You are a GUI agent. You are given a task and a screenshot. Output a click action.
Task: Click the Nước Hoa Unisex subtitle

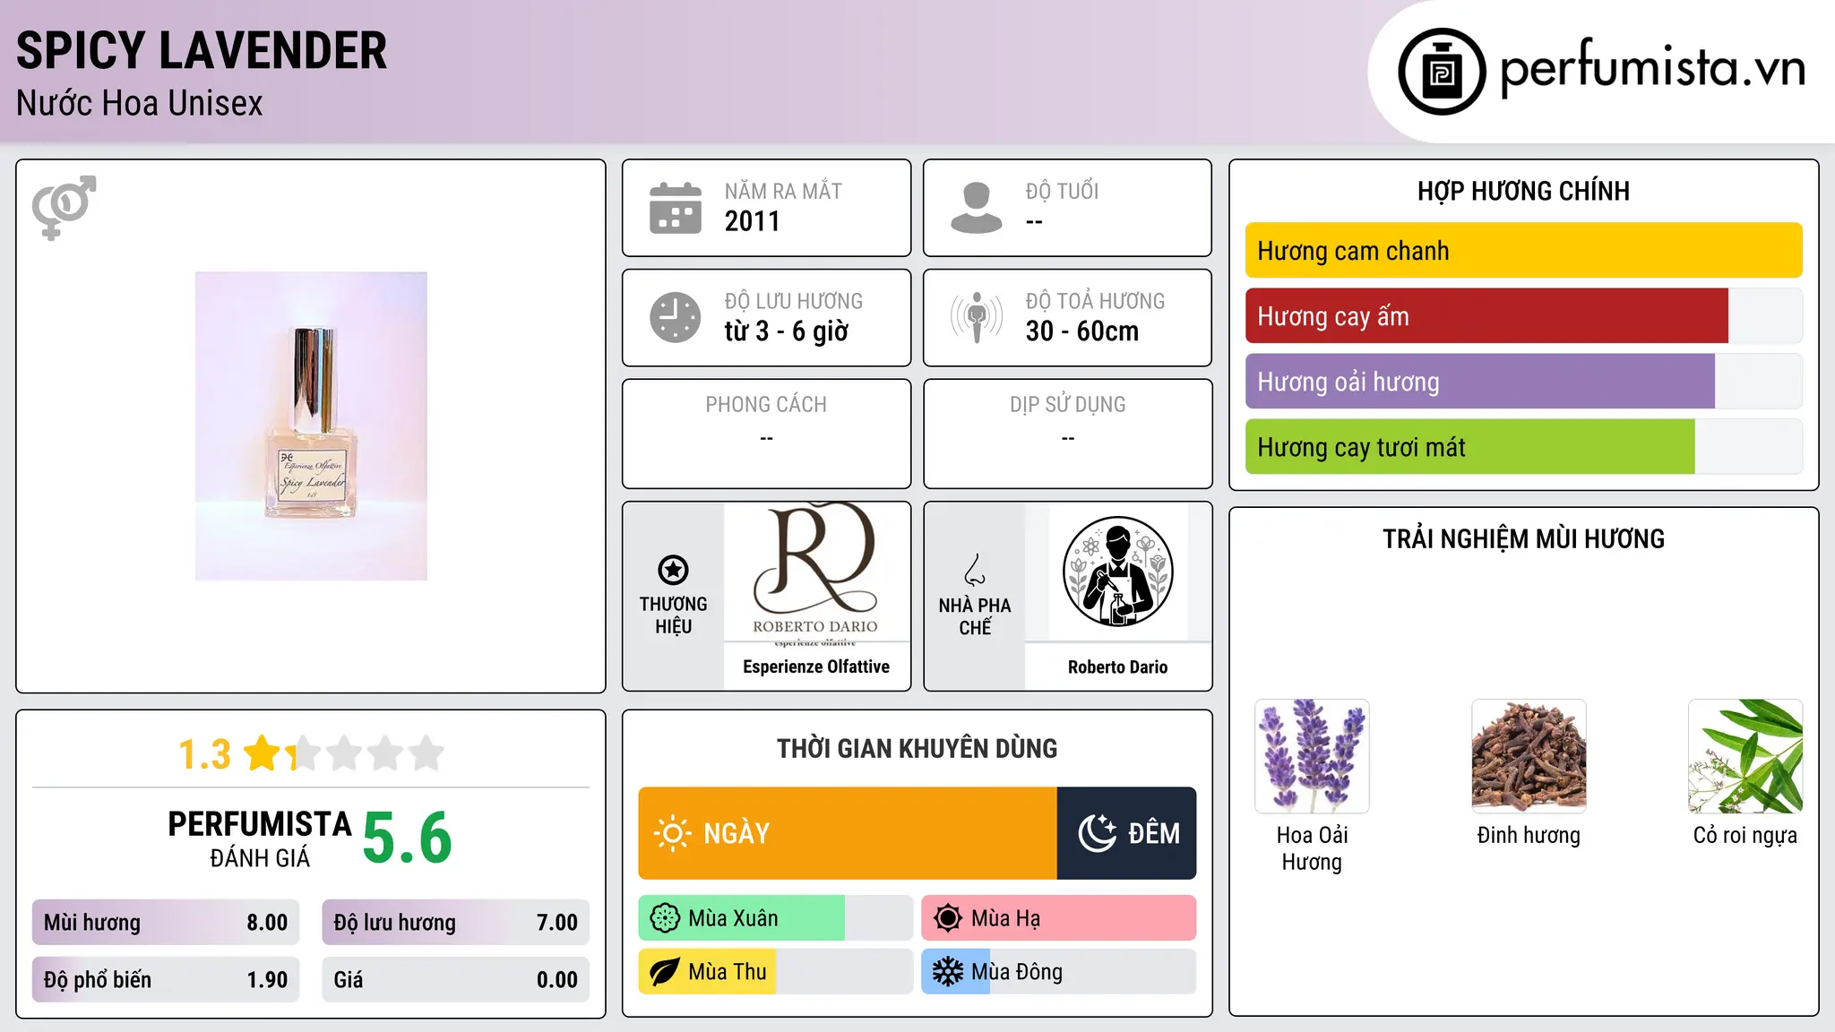[x=140, y=104]
